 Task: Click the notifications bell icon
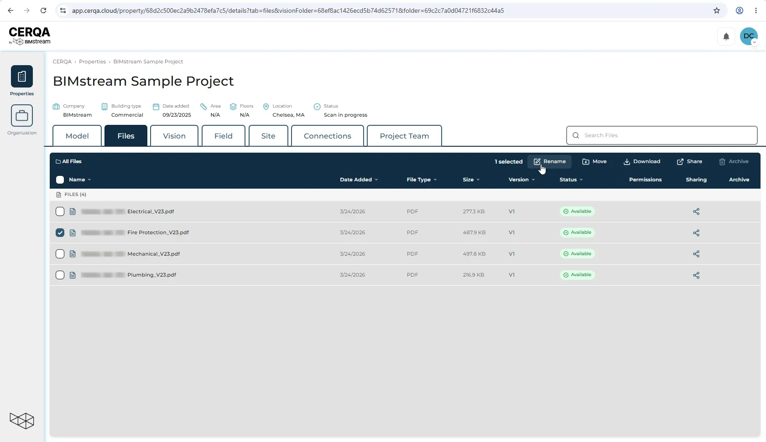click(x=726, y=36)
